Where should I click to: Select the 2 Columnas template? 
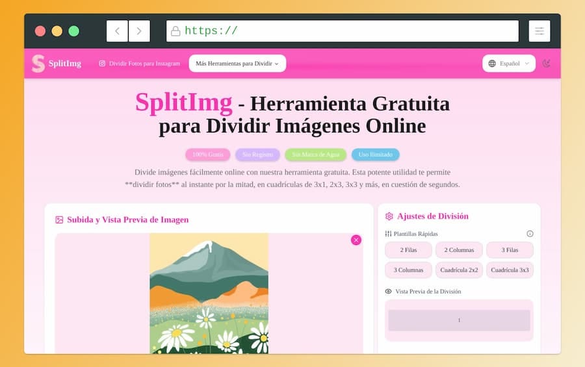459,250
